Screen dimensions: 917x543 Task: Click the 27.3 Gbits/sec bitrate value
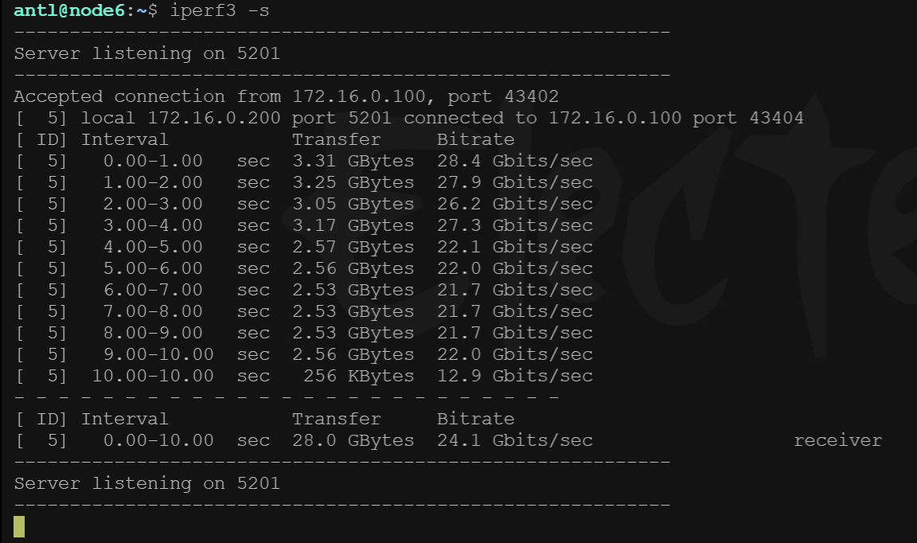(515, 225)
